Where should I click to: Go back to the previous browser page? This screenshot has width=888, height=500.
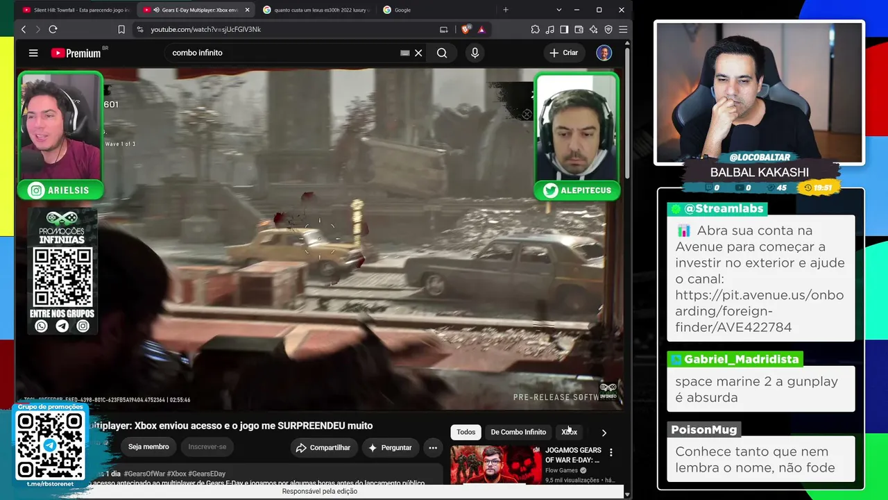24,29
